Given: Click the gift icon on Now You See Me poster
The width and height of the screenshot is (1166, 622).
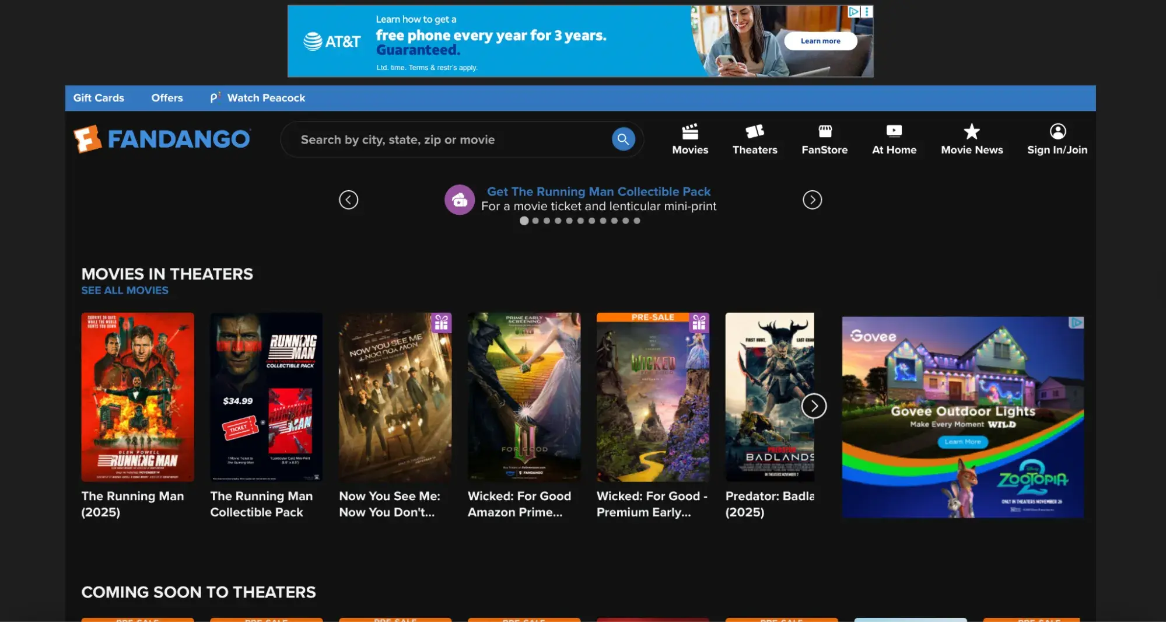Looking at the screenshot, I should (x=442, y=323).
